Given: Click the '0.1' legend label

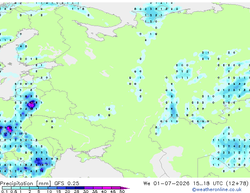Looking at the screenshot, I should [4, 191].
